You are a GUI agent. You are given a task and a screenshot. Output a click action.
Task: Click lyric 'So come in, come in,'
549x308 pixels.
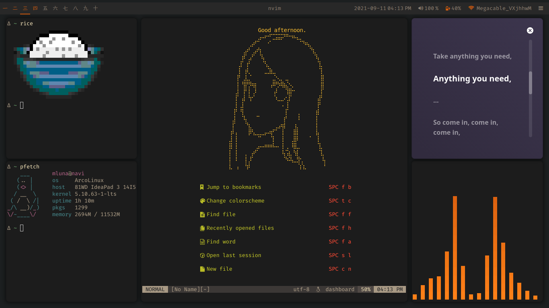[465, 123]
